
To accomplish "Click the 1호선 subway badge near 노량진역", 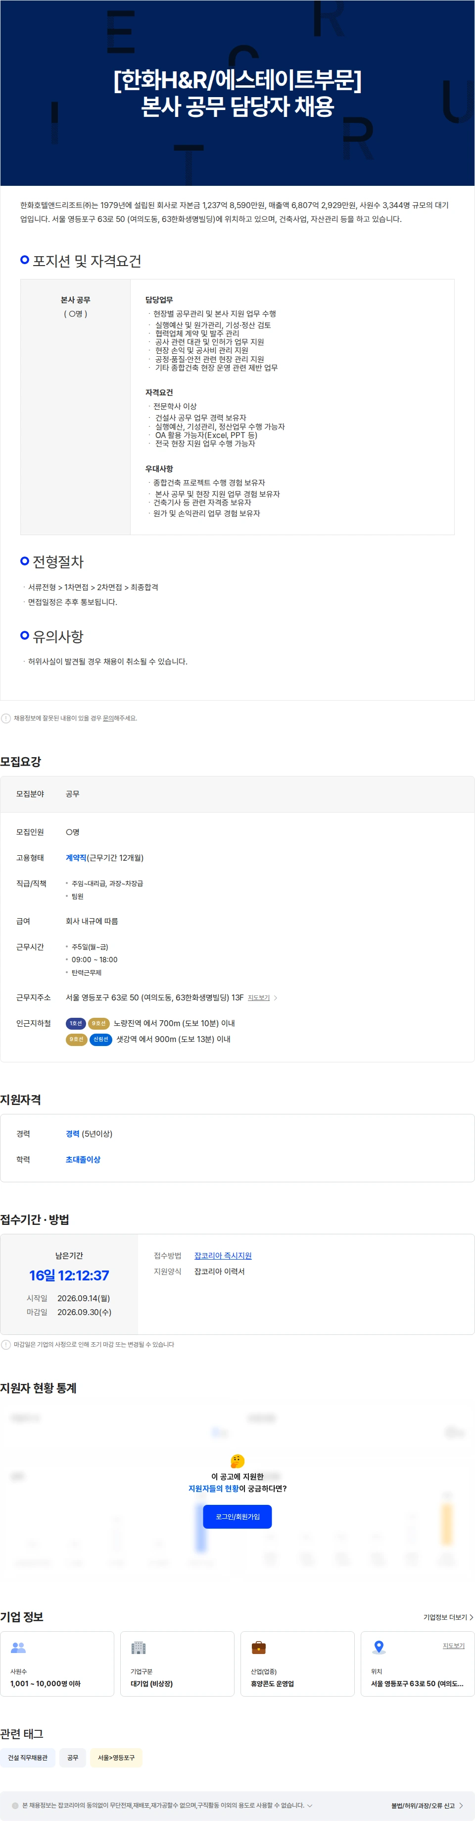I will [x=76, y=1023].
